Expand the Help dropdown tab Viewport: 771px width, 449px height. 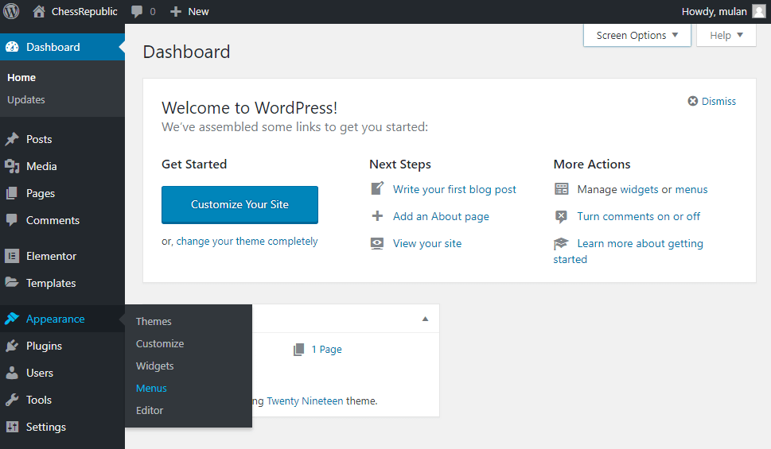click(726, 36)
